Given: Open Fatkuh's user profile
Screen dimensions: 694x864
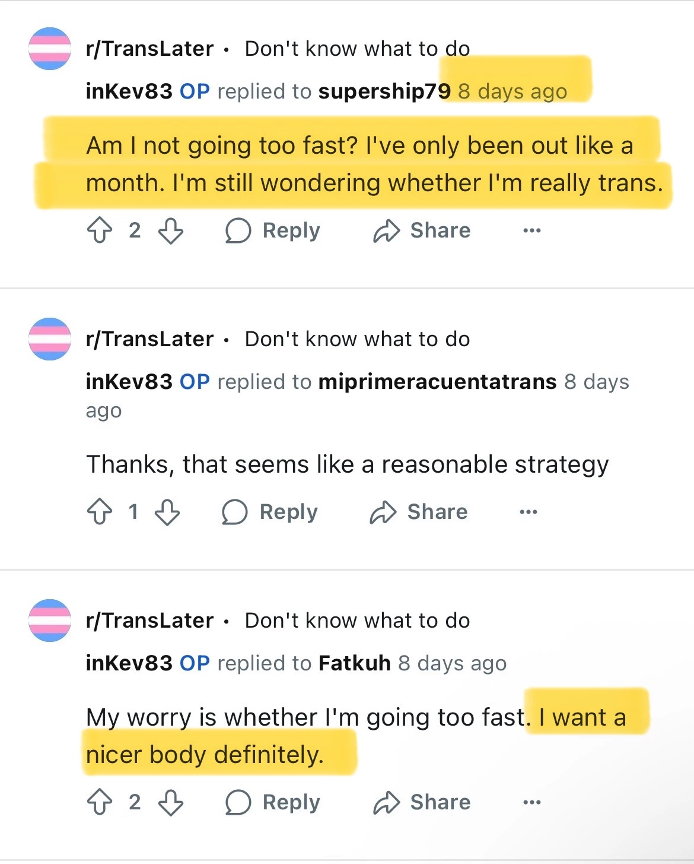Looking at the screenshot, I should pyautogui.click(x=354, y=663).
